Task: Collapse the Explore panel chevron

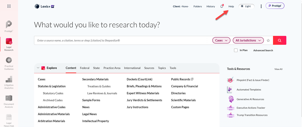Action: coord(38,68)
